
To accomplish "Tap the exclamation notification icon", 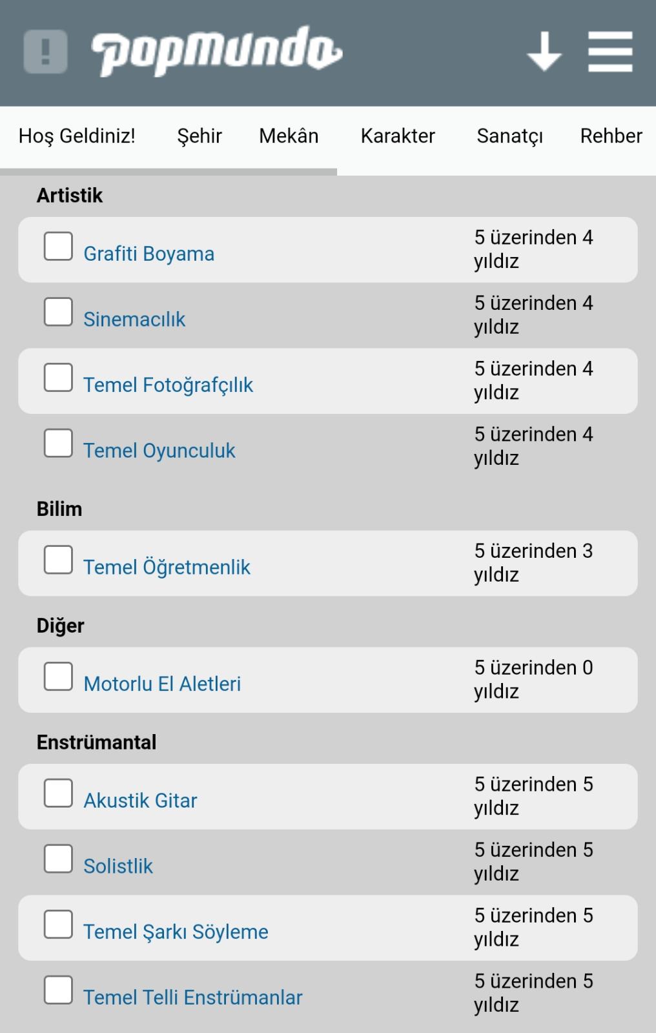I will point(45,52).
